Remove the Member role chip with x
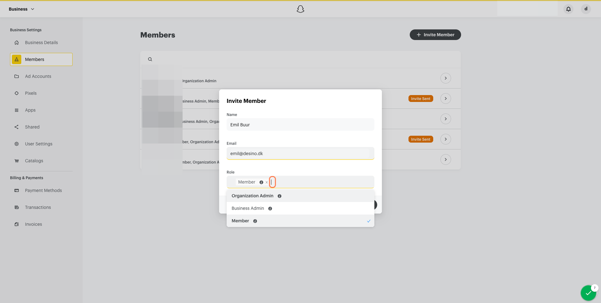 pos(267,182)
